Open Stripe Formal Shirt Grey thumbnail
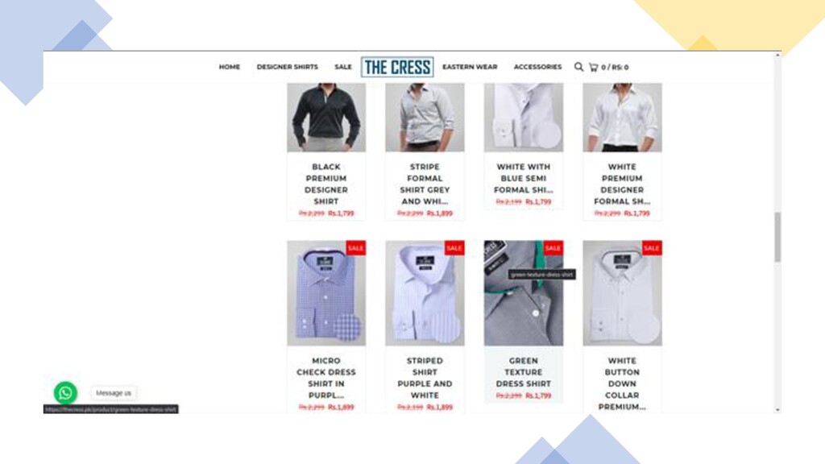The image size is (825, 464). pyautogui.click(x=425, y=118)
